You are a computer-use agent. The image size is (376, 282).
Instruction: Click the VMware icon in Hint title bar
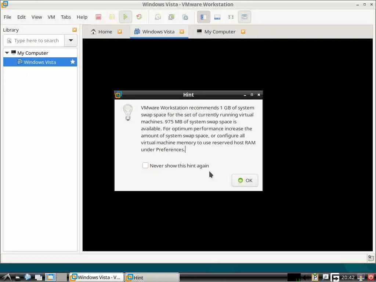[x=119, y=95]
